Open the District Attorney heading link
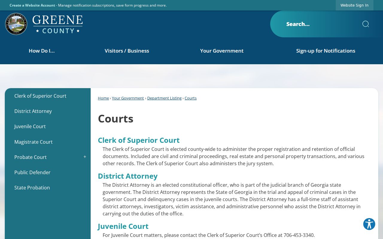 point(127,176)
